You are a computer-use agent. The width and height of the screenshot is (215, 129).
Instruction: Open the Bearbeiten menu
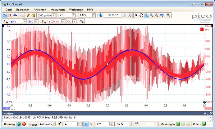tap(23, 10)
